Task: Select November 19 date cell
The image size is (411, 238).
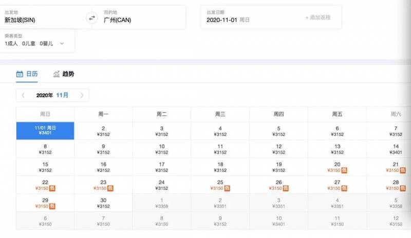Action: (x=278, y=167)
